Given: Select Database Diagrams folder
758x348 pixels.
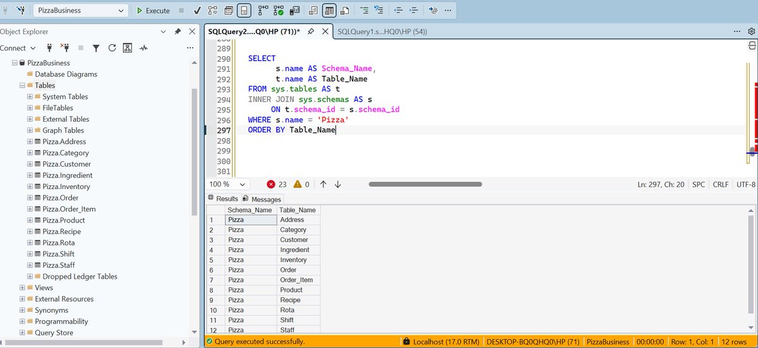Looking at the screenshot, I should [66, 74].
